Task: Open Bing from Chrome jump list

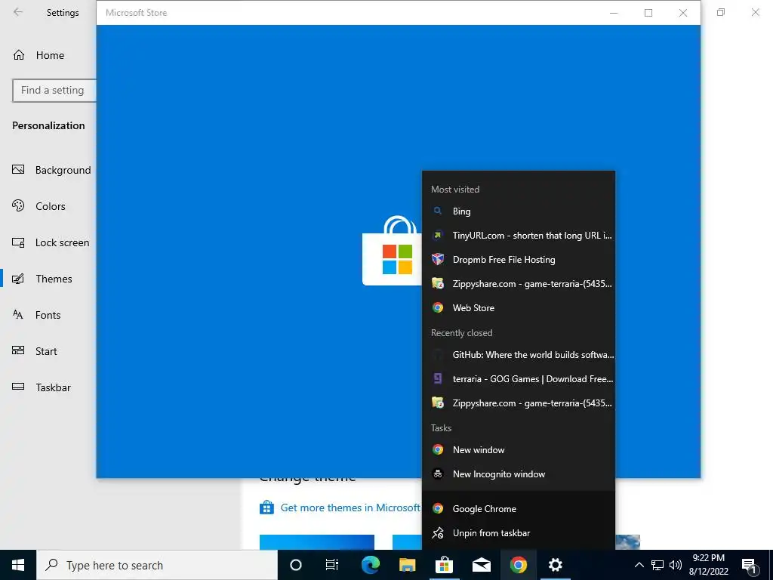Action: pyautogui.click(x=518, y=211)
